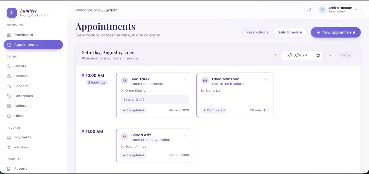Open options menu for Farida Aziz booking
Image resolution: width=369 pixels, height=174 pixels.
click(185, 137)
